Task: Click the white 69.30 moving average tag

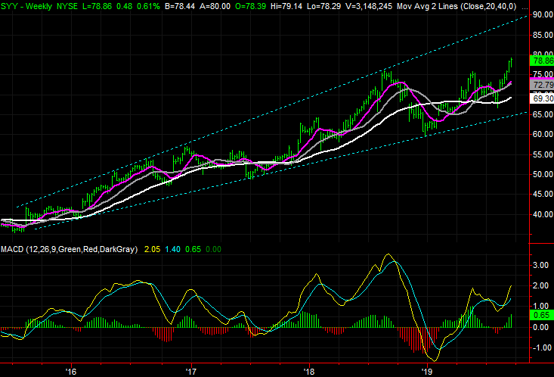Action: pyautogui.click(x=539, y=98)
